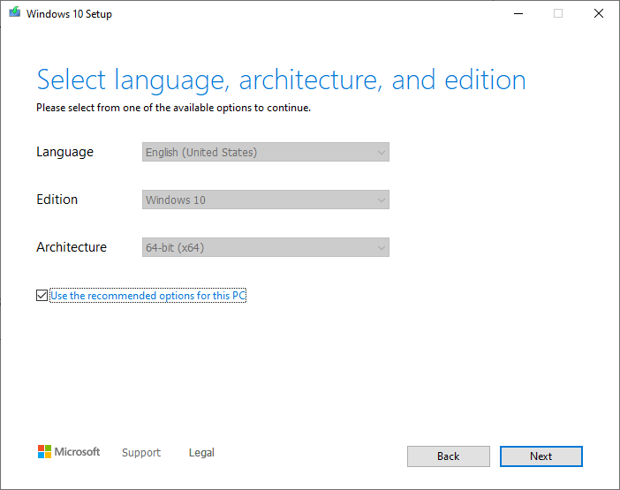Click the Architecture dropdown chevron arrow
This screenshot has width=620, height=490.
[x=382, y=248]
